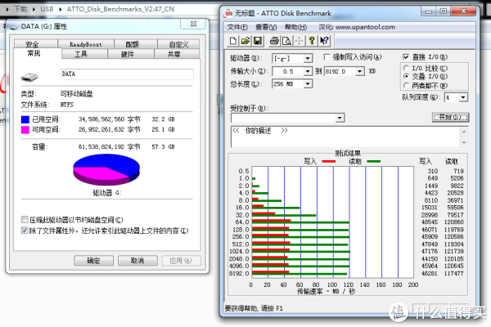This screenshot has width=491, height=327.
Task: Click the Print Preview icon
Action: (286, 41)
